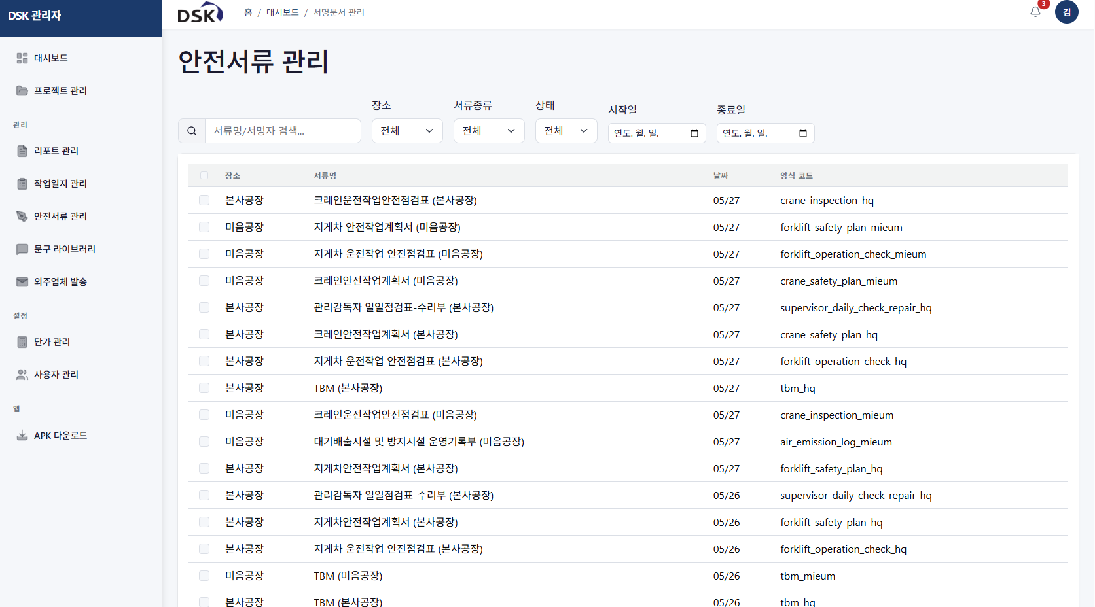Open the user profile avatar

click(1066, 12)
